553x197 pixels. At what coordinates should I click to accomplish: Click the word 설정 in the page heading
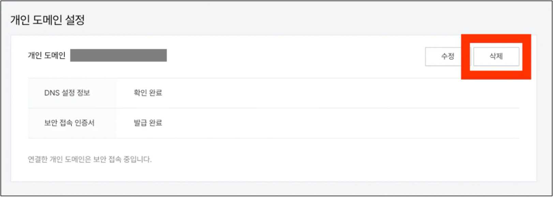pyautogui.click(x=75, y=20)
